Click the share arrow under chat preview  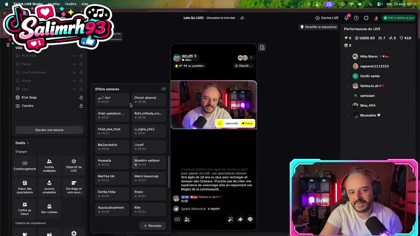click(240, 219)
